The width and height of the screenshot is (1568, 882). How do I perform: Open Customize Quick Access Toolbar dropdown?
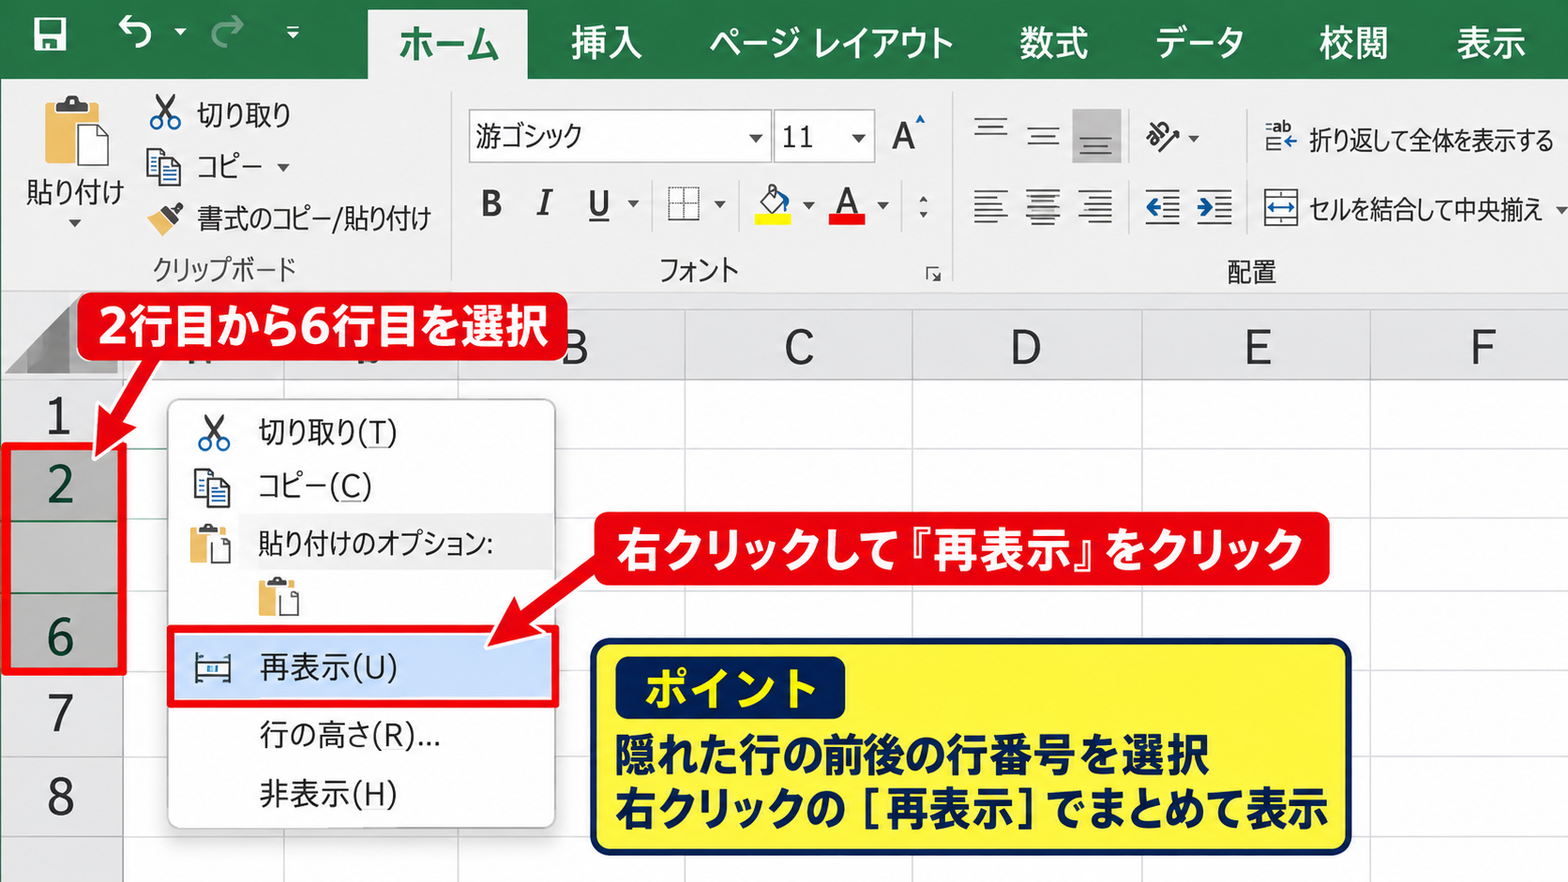pos(293,33)
